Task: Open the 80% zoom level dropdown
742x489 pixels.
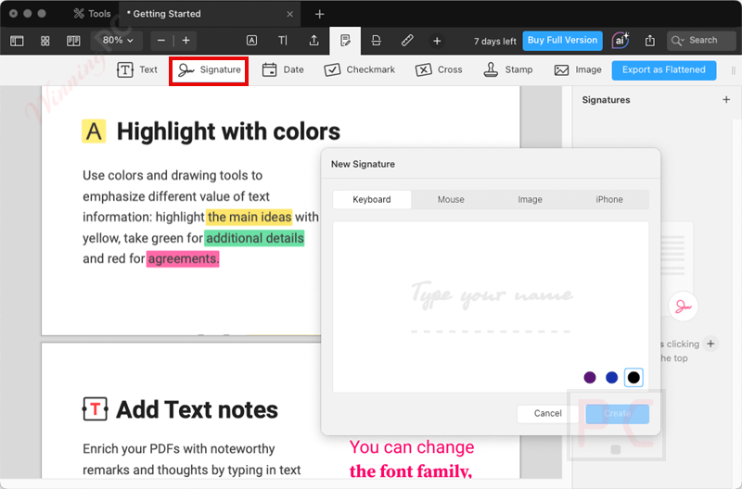Action: click(x=117, y=41)
